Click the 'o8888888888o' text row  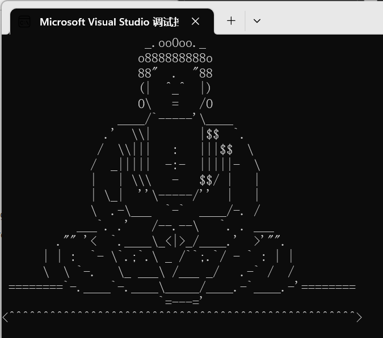click(x=175, y=59)
